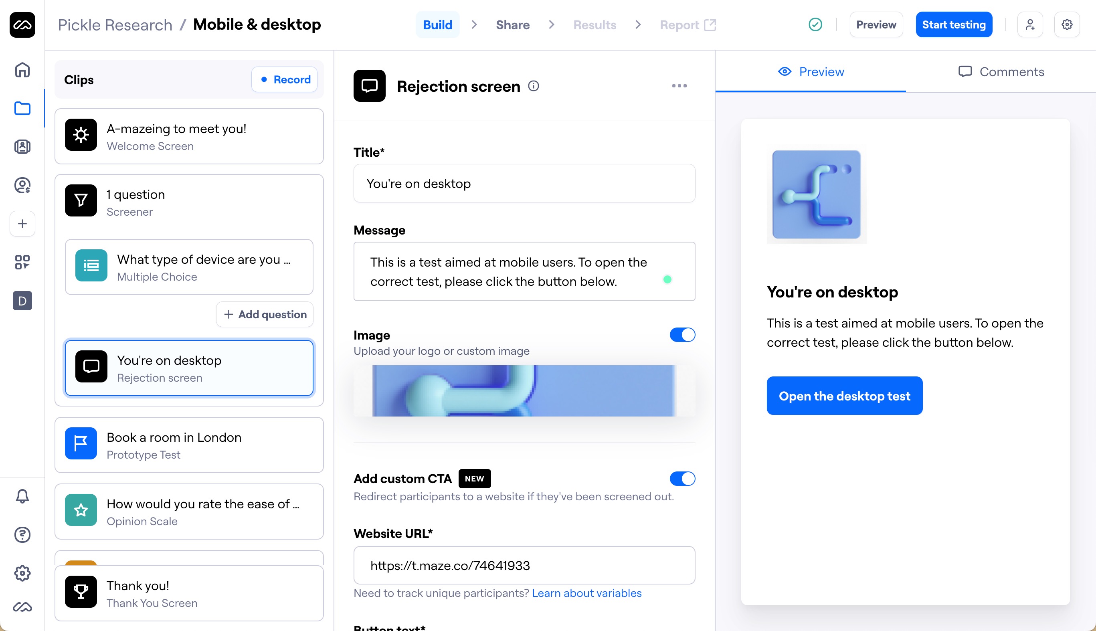Go to the Build step
The height and width of the screenshot is (631, 1096).
pos(437,25)
